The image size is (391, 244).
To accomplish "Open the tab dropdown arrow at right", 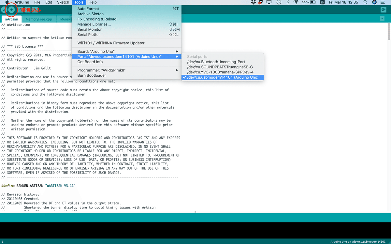I will click(x=382, y=19).
